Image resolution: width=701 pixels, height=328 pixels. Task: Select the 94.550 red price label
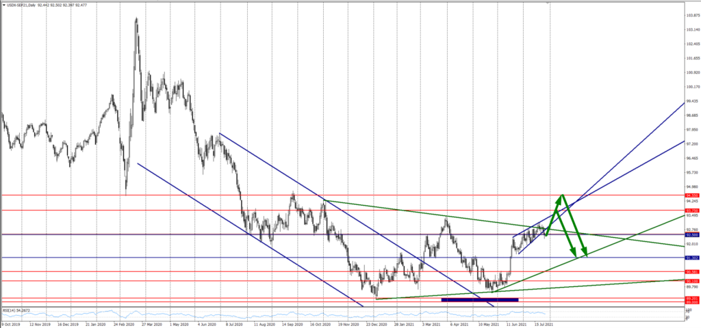692,195
